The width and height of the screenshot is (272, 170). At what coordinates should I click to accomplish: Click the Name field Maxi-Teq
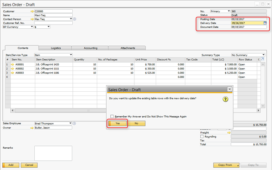click(x=53, y=15)
